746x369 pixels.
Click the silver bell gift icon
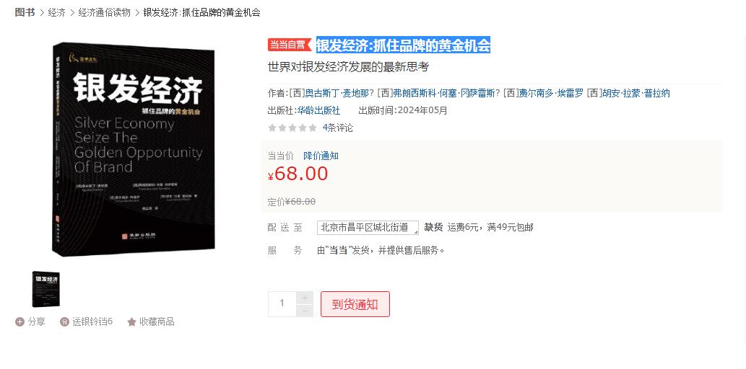pyautogui.click(x=65, y=322)
